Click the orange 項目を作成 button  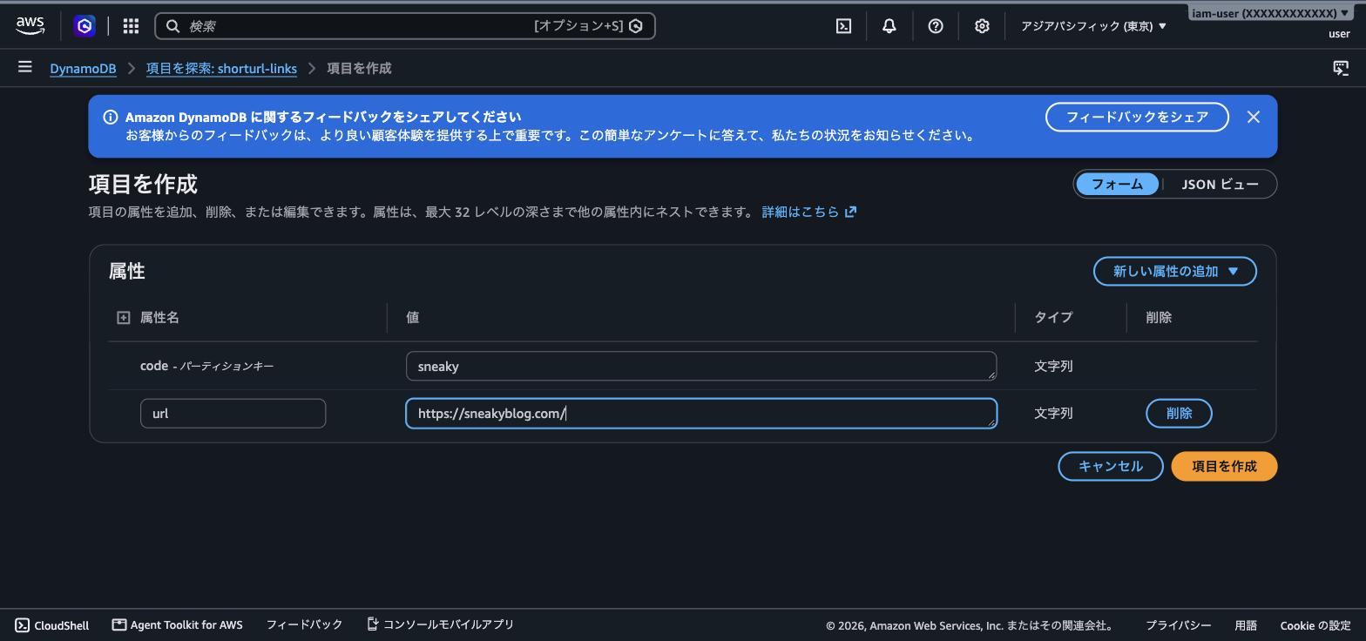(x=1224, y=466)
